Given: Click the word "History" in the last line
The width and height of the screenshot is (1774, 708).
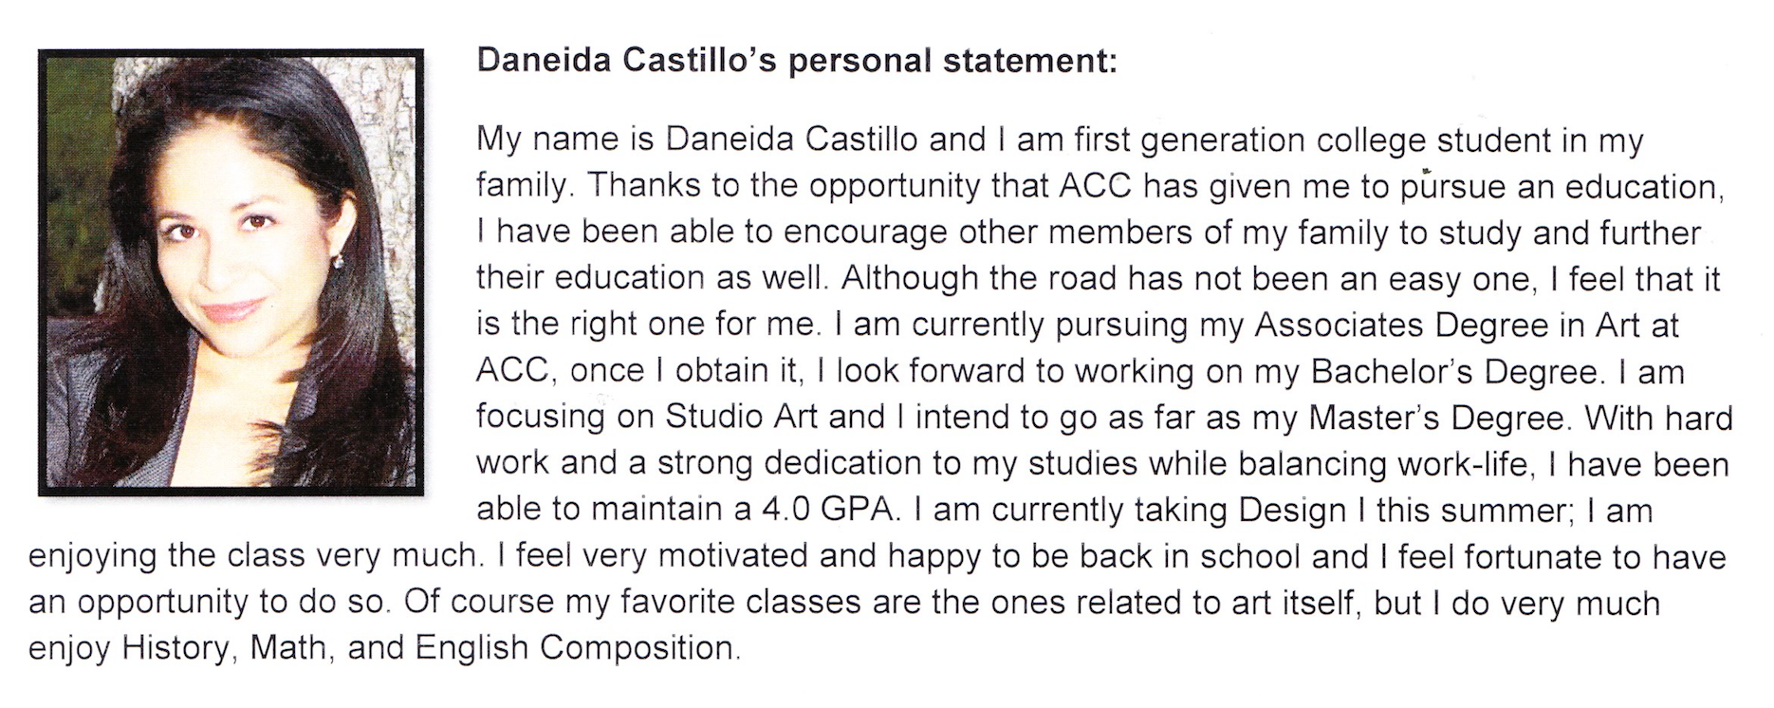Looking at the screenshot, I should click(176, 650).
